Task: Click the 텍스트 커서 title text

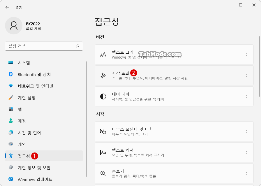Action: [x=123, y=150]
